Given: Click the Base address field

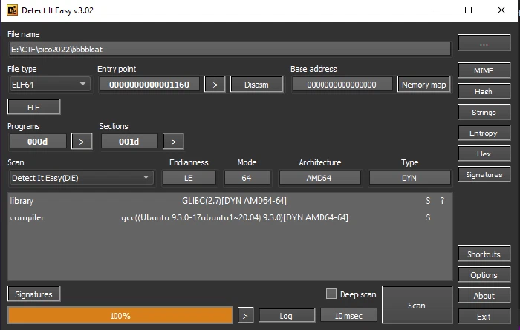Looking at the screenshot, I should point(342,85).
